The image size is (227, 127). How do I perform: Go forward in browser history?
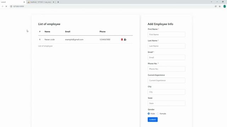(x=2, y=6)
